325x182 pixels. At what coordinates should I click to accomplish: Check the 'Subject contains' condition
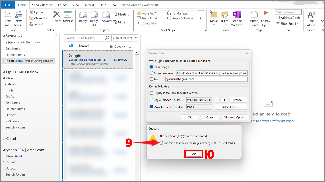click(151, 73)
